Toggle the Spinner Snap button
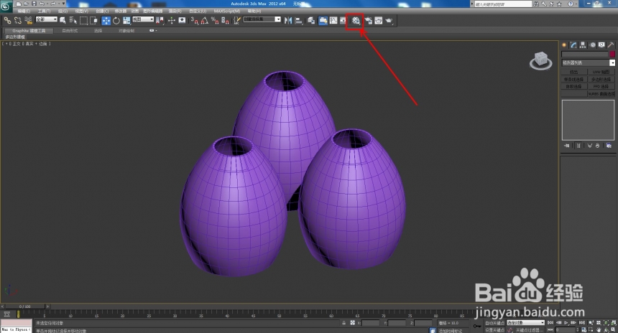The width and height of the screenshot is (618, 333). (225, 20)
